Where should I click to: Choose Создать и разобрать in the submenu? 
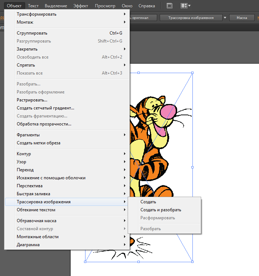click(x=164, y=210)
